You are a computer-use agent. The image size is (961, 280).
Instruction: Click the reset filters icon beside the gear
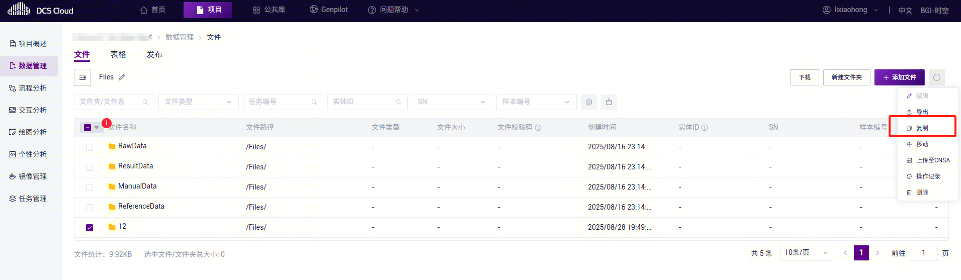click(x=609, y=102)
